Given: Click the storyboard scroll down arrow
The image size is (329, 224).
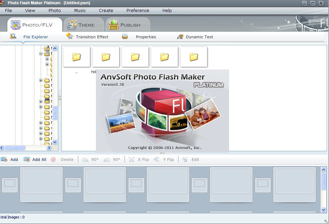Looking at the screenshot, I should click(x=323, y=210).
